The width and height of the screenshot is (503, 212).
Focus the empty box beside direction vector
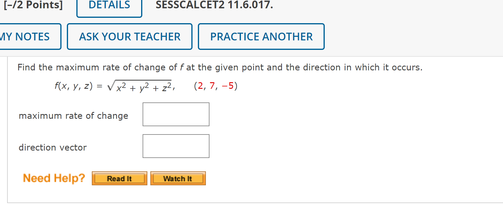tap(176, 146)
